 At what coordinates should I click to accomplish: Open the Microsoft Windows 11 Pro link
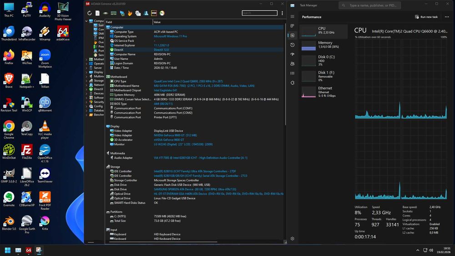(170, 36)
